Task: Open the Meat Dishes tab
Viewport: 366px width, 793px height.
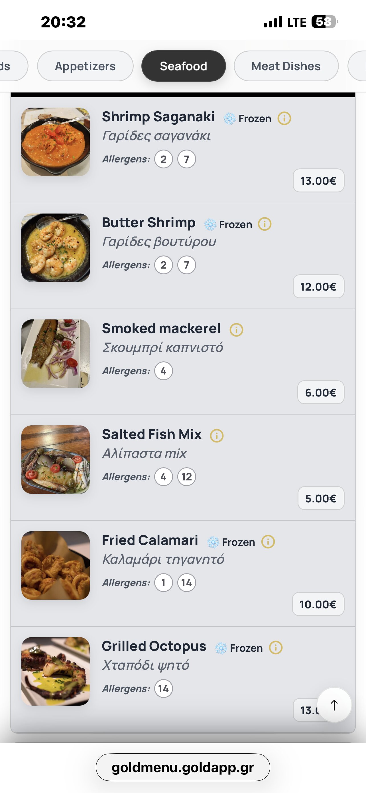Action: [286, 66]
